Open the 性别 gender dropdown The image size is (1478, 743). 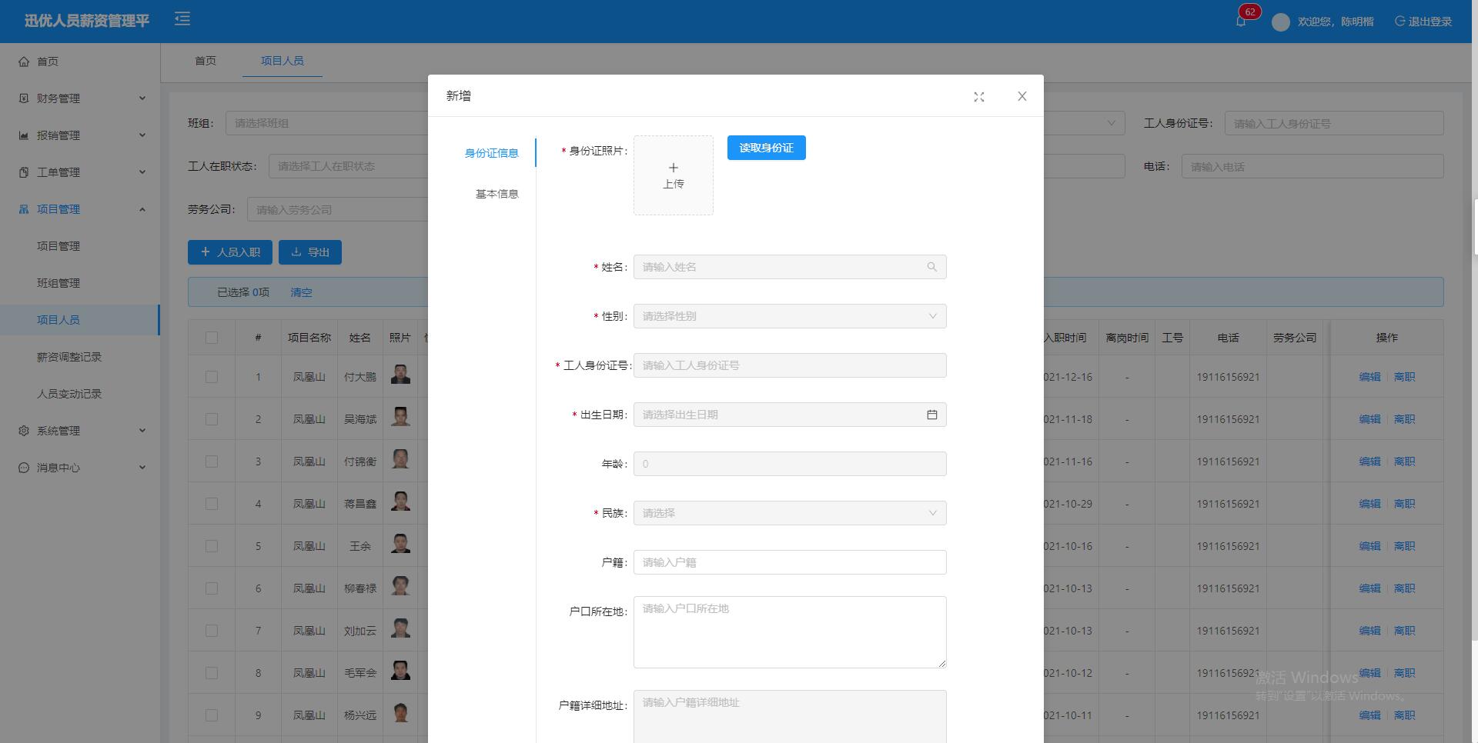coord(789,316)
